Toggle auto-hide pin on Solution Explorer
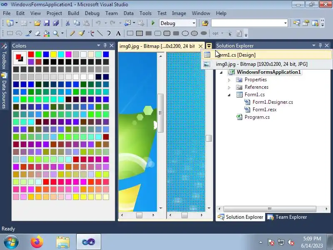Screen dimensions: 333x250 [320, 45]
